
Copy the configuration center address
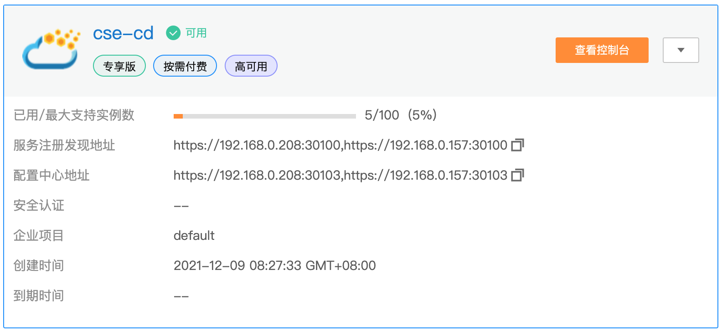[517, 175]
